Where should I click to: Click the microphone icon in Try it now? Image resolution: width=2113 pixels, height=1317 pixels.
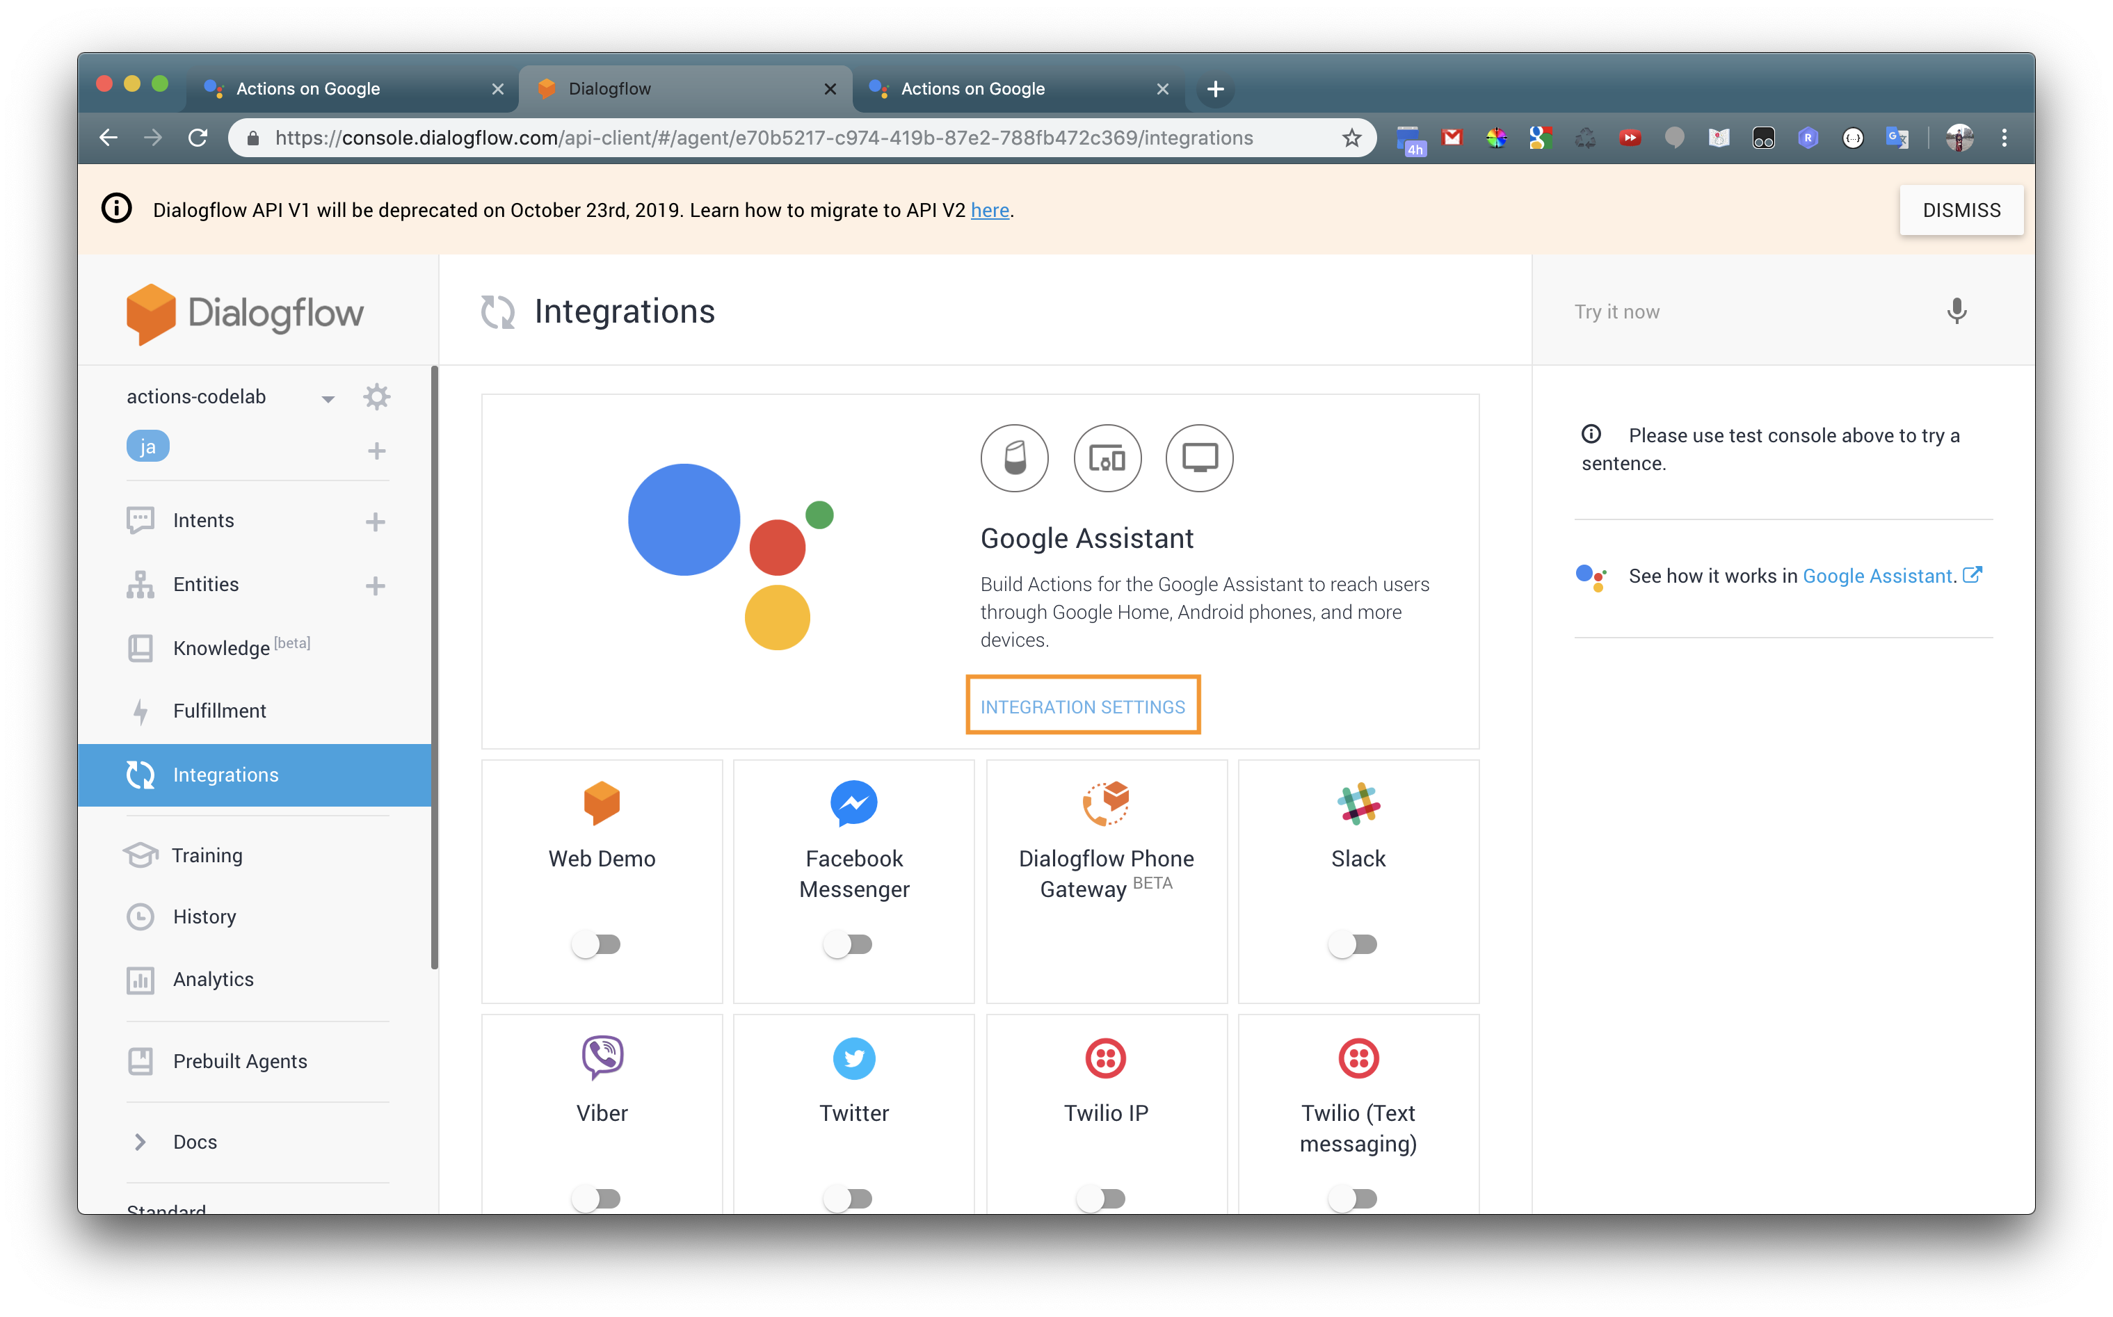[1957, 311]
